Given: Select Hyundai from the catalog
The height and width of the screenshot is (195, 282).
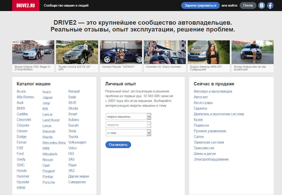Looking at the screenshot, I should pos(23,182).
